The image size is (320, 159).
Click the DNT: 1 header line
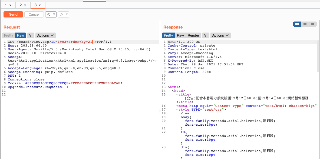(x=14, y=76)
